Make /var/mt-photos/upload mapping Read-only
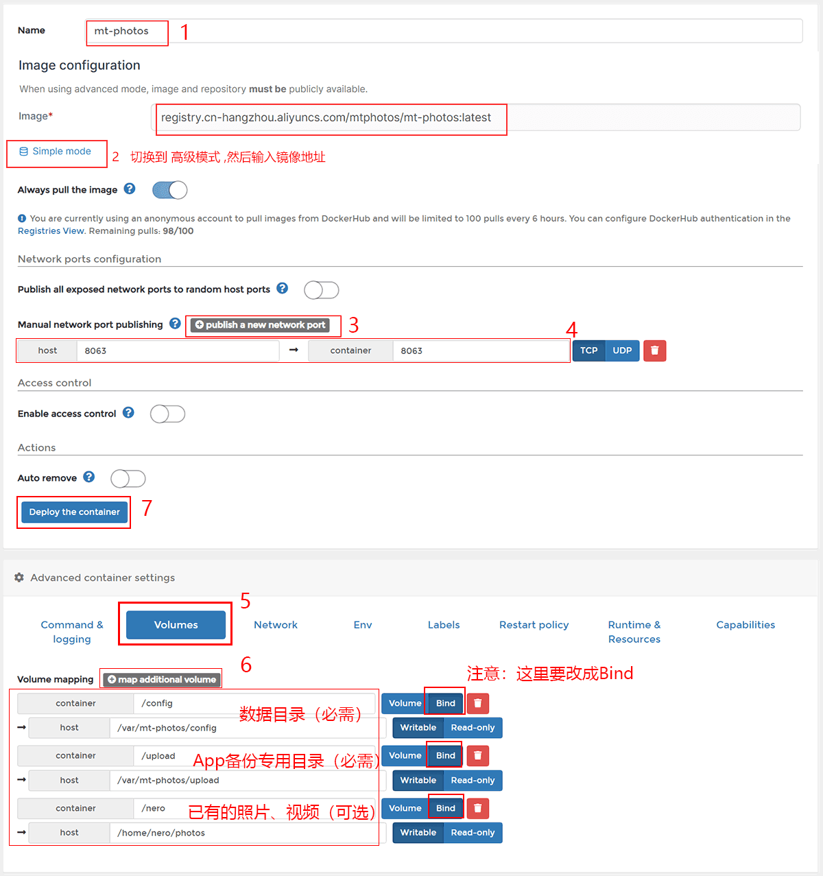This screenshot has width=823, height=876. coord(473,781)
